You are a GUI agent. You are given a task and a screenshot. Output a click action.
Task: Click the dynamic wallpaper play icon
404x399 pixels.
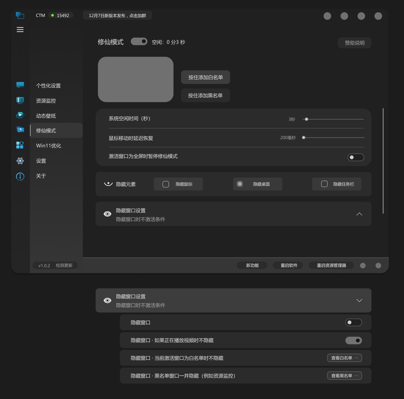(20, 115)
